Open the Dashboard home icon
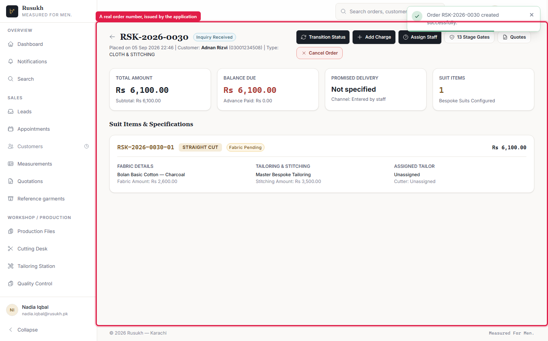This screenshot has width=548, height=341. coord(11,44)
